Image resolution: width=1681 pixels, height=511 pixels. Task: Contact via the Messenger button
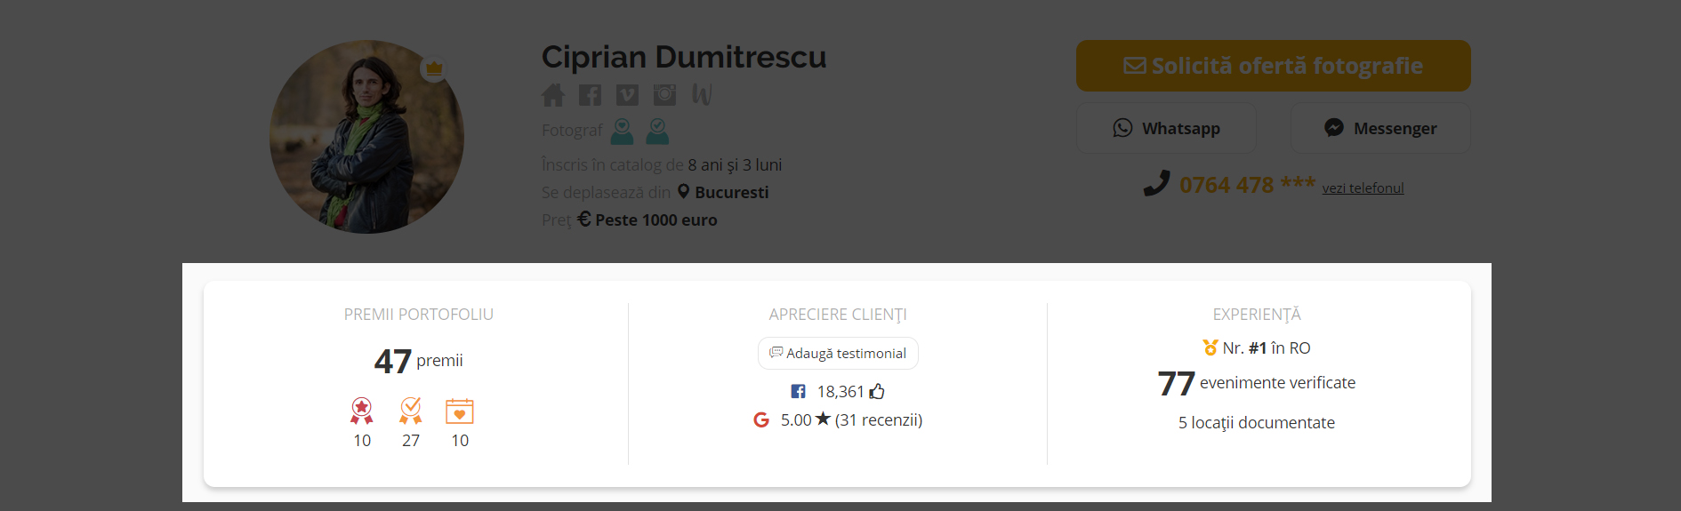click(x=1380, y=128)
